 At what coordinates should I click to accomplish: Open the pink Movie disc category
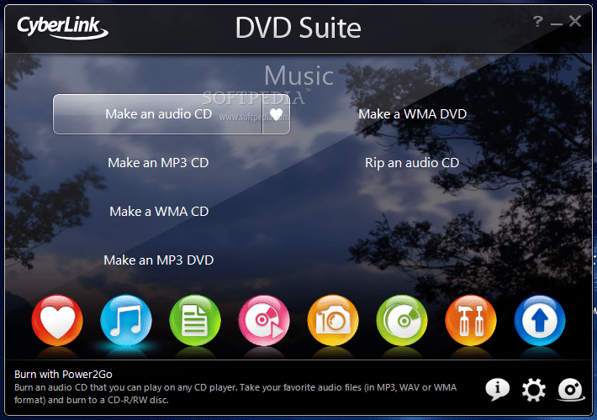[264, 320]
